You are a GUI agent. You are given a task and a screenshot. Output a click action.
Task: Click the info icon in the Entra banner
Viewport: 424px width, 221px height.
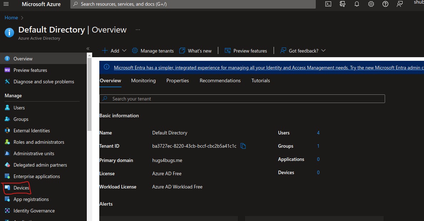click(x=106, y=67)
